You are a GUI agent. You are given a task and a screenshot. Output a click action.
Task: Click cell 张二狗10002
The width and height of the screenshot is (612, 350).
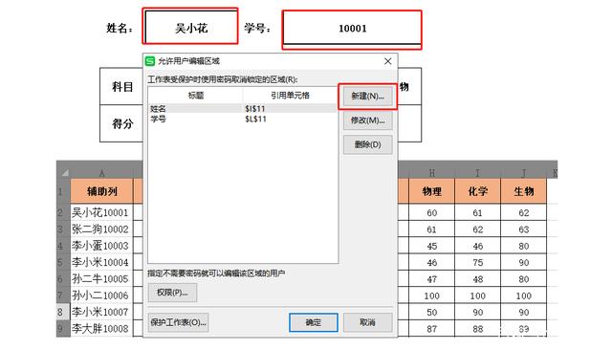click(102, 230)
